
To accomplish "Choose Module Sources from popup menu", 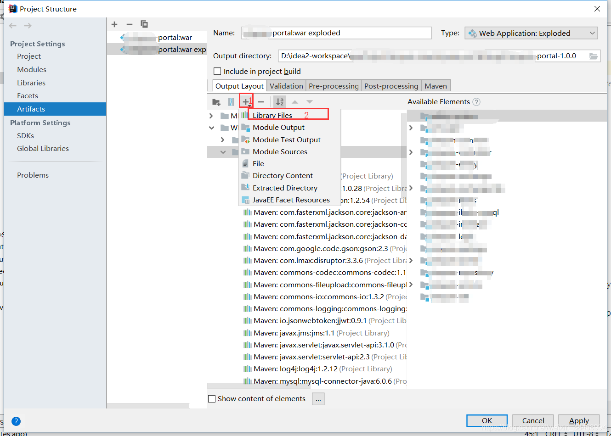I will (289, 151).
